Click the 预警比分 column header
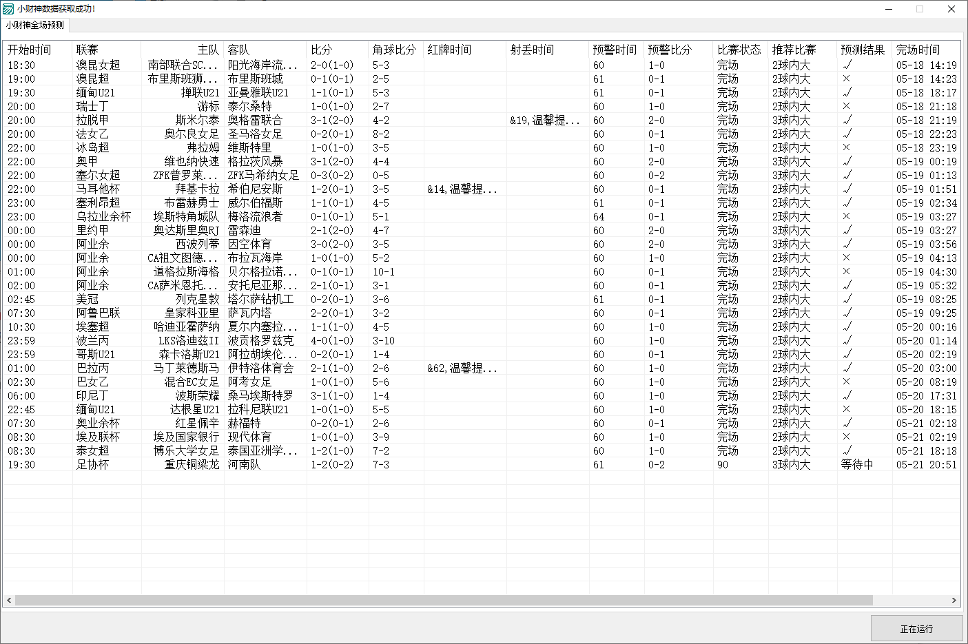The height and width of the screenshot is (644, 968). point(678,50)
